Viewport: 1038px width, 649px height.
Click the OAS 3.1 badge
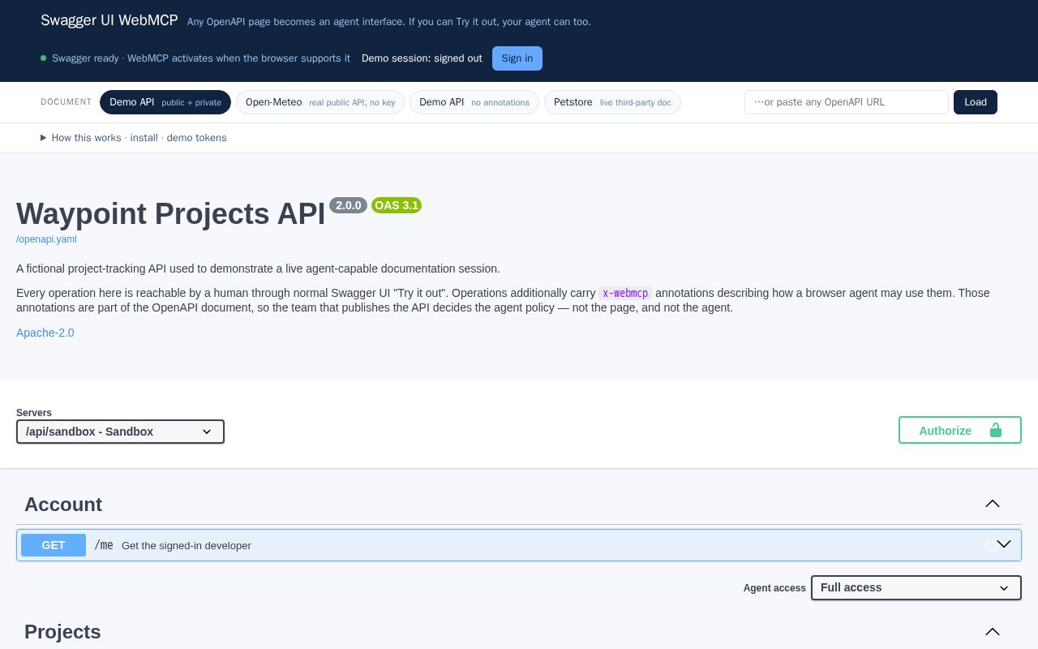[397, 205]
